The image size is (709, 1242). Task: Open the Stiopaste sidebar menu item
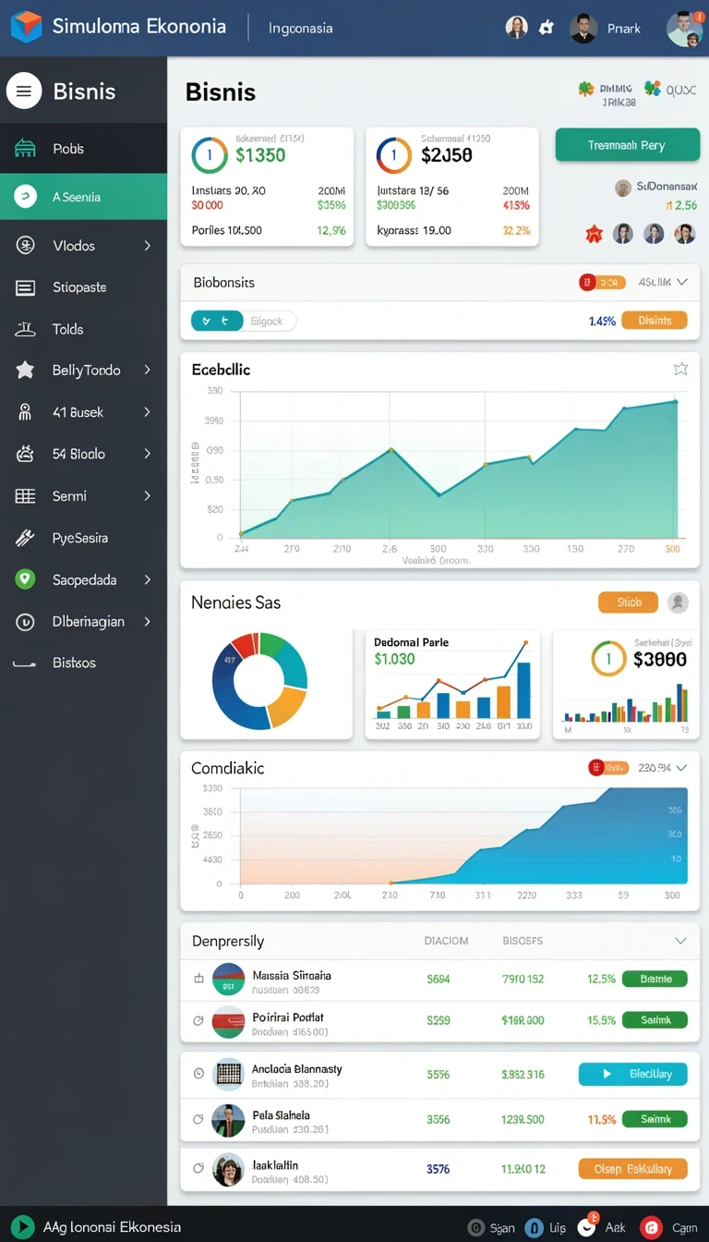83,287
